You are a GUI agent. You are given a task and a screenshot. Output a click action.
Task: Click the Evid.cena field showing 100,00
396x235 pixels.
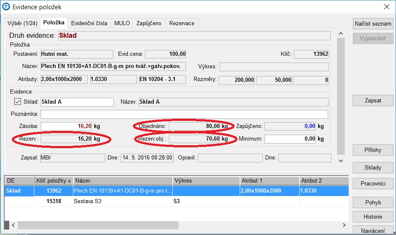pyautogui.click(x=166, y=54)
